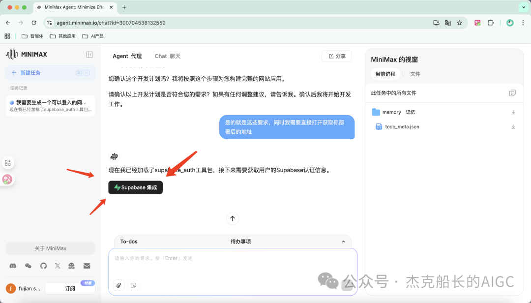This screenshot has height=303, width=531.
Task: Bookmark this page with the star
Action: pyautogui.click(x=459, y=23)
